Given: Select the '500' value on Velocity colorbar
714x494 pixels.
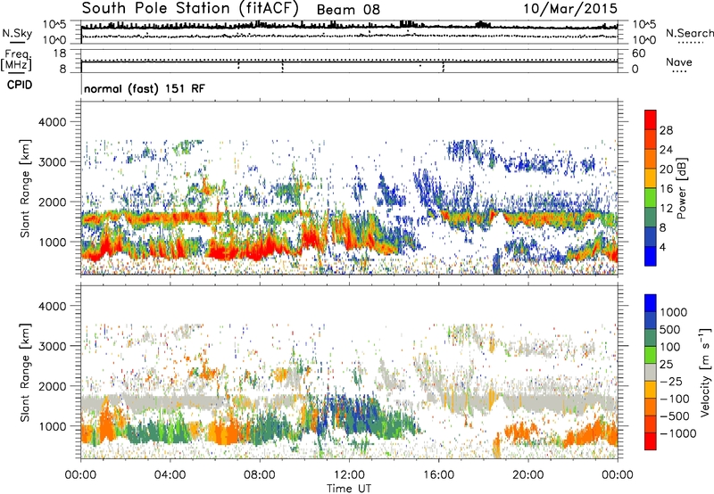Looking at the screenshot, I should pos(670,330).
